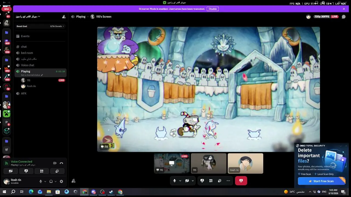Open Steam from the taskbar
The width and height of the screenshot is (351, 197).
pyautogui.click(x=111, y=192)
